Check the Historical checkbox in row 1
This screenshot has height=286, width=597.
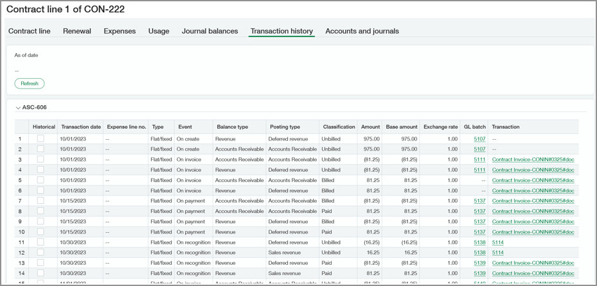coord(40,139)
